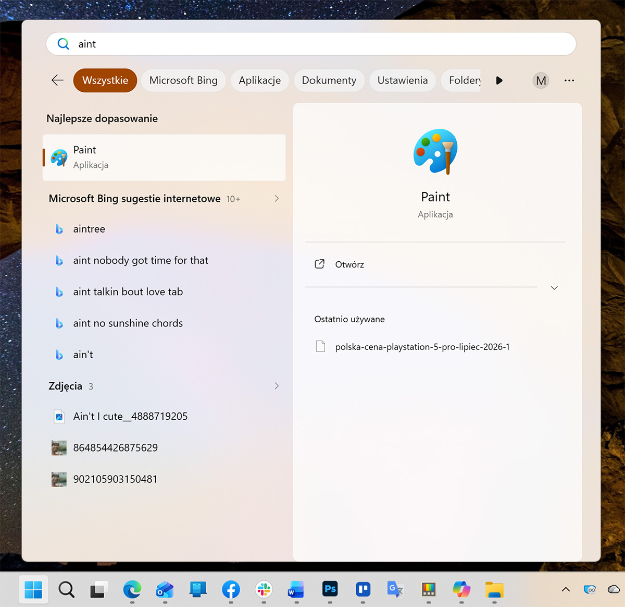This screenshot has width=625, height=607.
Task: Expand more Paint actions chevron
Action: (x=554, y=288)
